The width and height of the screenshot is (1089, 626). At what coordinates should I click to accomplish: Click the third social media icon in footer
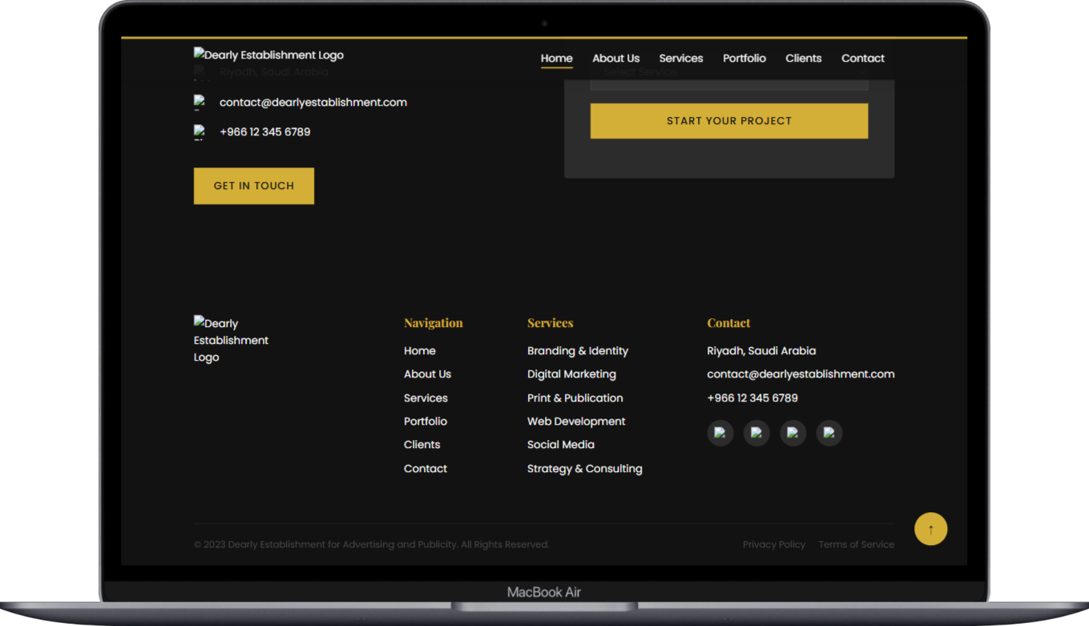(793, 433)
